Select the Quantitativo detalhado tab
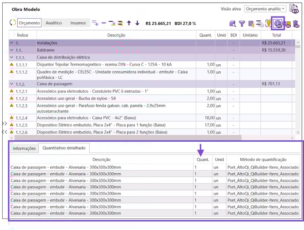This screenshot has width=304, height=230. 64,148
